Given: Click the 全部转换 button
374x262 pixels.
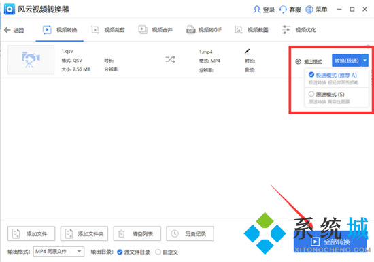Looking at the screenshot, I should (x=330, y=242).
